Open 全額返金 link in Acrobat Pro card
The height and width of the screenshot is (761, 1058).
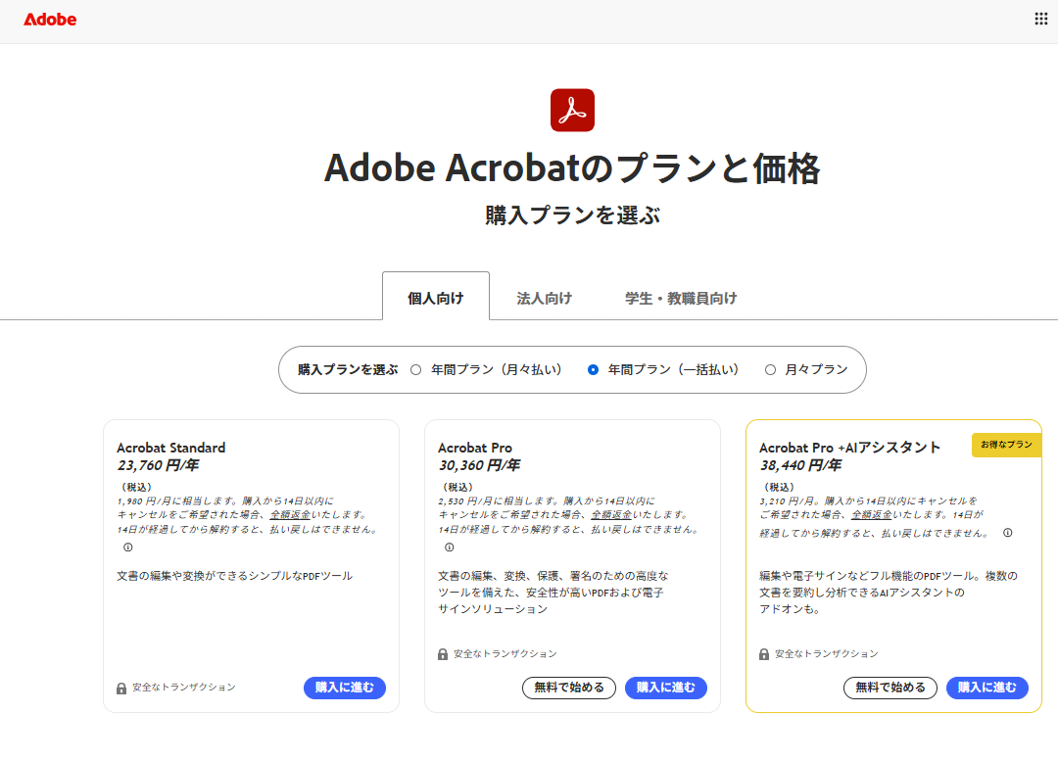(611, 515)
